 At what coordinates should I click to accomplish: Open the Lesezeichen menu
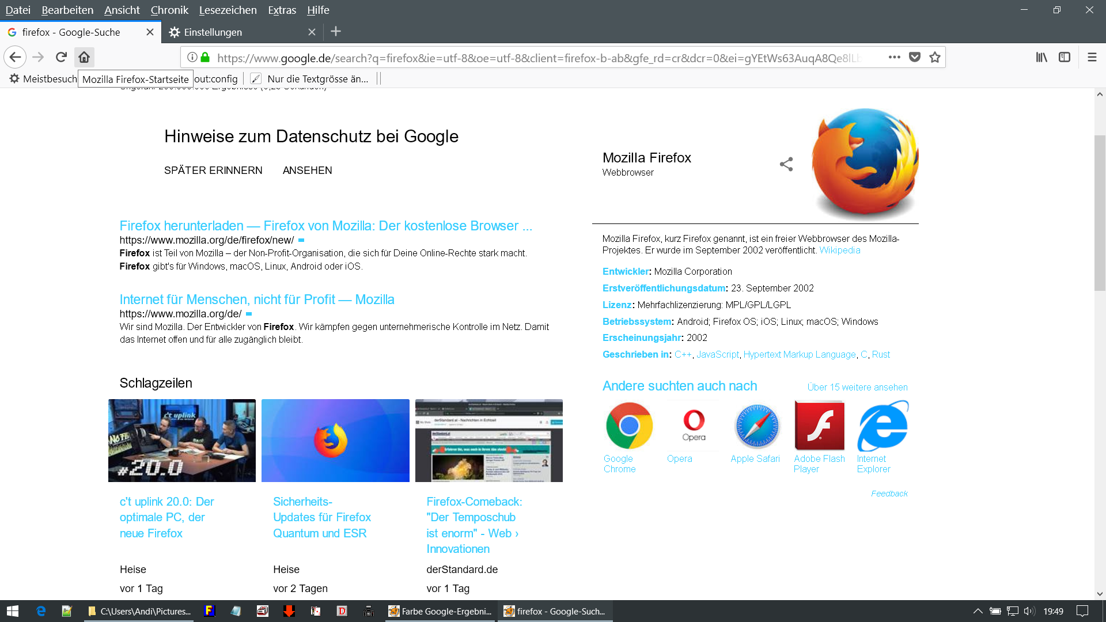228,10
